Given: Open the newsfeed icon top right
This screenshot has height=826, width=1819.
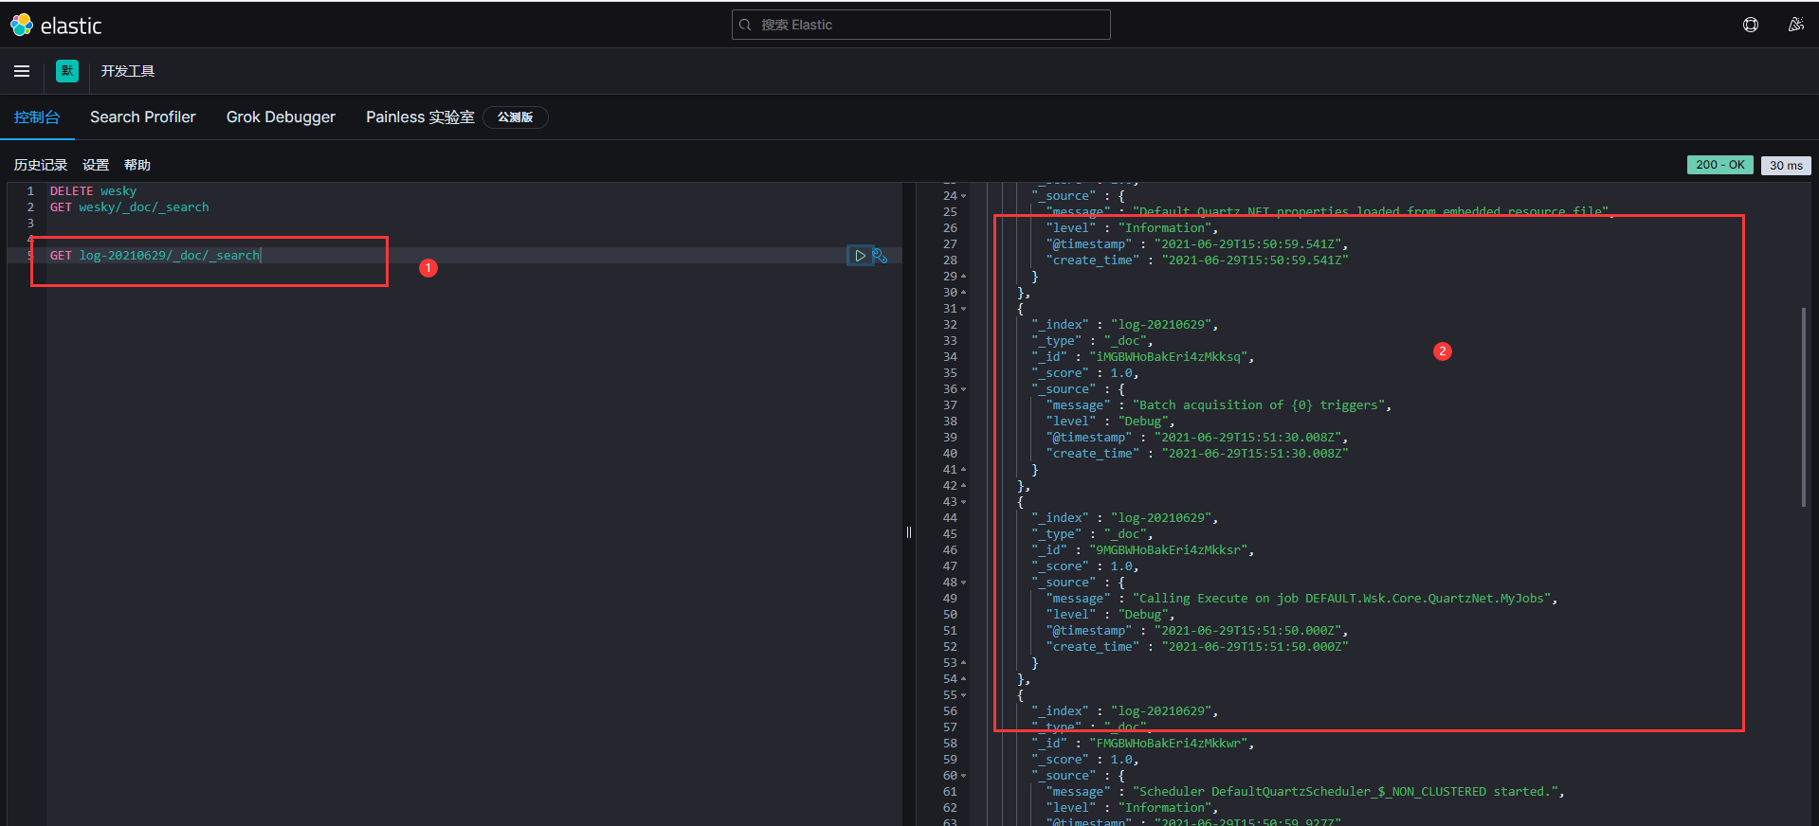Looking at the screenshot, I should (1795, 25).
